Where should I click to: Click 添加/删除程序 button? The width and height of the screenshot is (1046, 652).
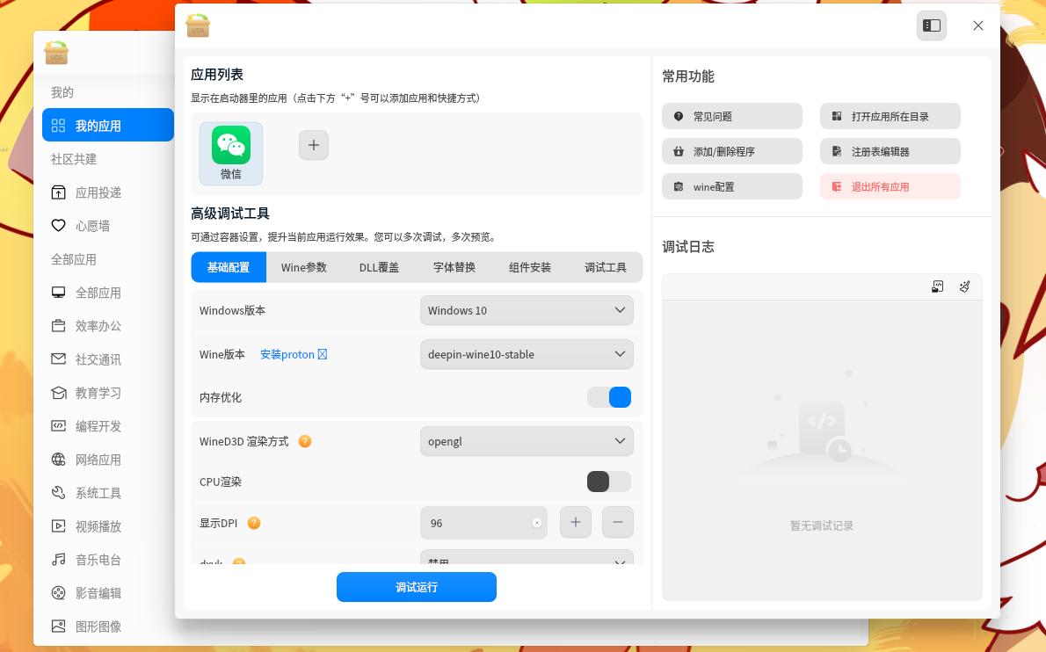(732, 151)
